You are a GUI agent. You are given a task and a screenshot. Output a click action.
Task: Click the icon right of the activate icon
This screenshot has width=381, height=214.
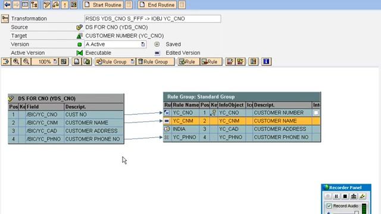pos(74,5)
